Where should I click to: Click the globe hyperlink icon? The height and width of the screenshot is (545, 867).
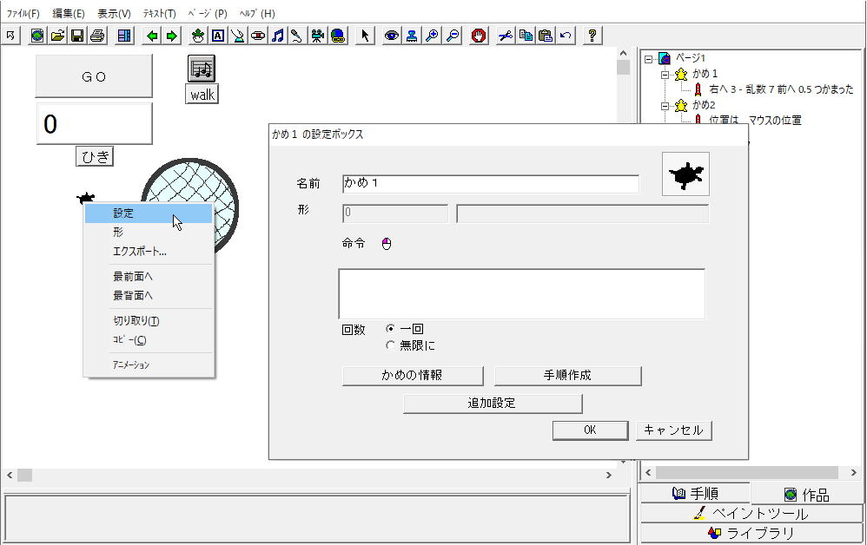pyautogui.click(x=338, y=36)
